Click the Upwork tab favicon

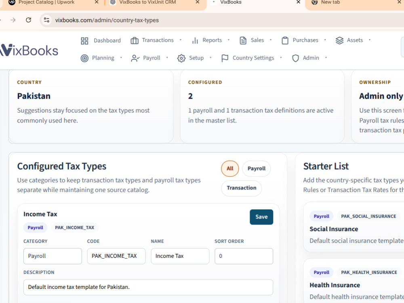pos(12,2)
